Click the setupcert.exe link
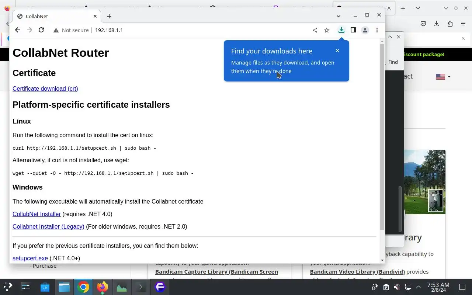The image size is (472, 295). click(30, 258)
